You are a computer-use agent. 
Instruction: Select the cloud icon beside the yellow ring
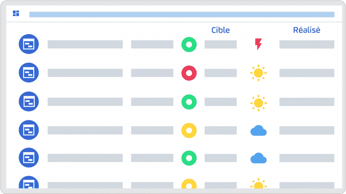259,130
